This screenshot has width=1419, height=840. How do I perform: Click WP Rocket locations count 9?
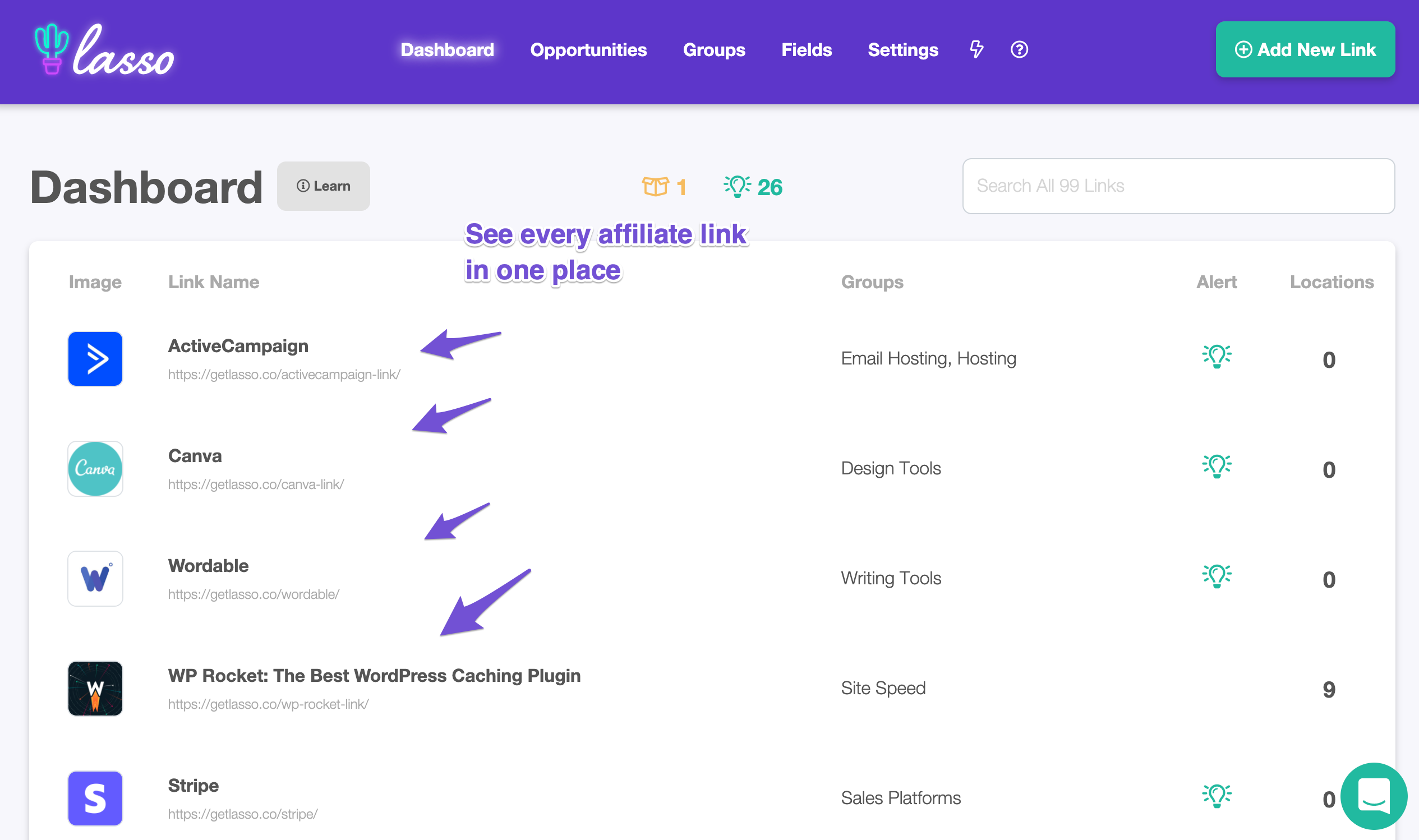coord(1329,689)
